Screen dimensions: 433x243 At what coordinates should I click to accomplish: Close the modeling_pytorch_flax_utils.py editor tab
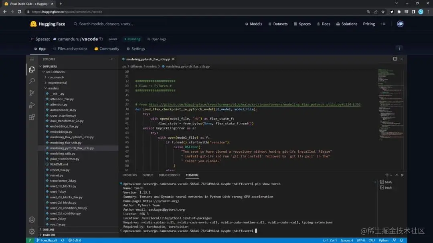click(174, 59)
